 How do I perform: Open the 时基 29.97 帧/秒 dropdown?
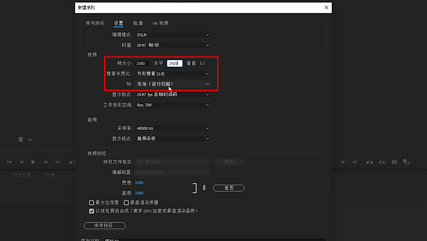pos(172,45)
